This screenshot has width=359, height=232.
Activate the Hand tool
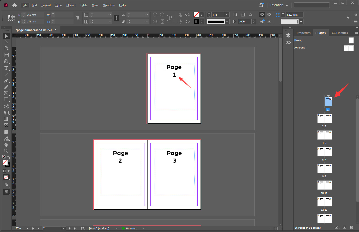[6, 145]
